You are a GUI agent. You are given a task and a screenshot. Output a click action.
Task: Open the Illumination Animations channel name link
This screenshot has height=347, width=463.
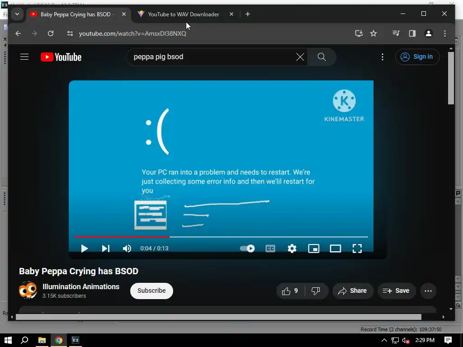click(81, 286)
